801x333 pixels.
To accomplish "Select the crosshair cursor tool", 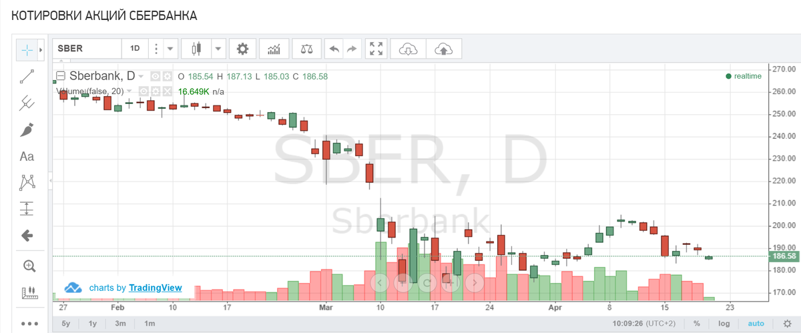I will click(x=27, y=49).
